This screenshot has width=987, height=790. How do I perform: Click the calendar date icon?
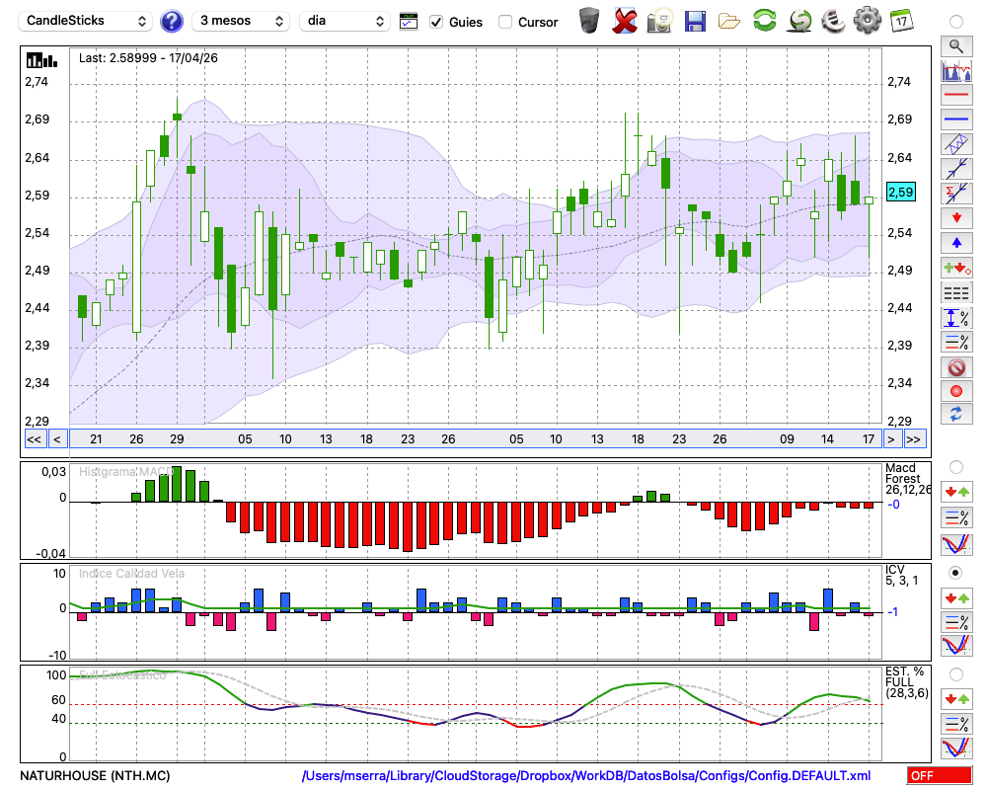point(901,21)
